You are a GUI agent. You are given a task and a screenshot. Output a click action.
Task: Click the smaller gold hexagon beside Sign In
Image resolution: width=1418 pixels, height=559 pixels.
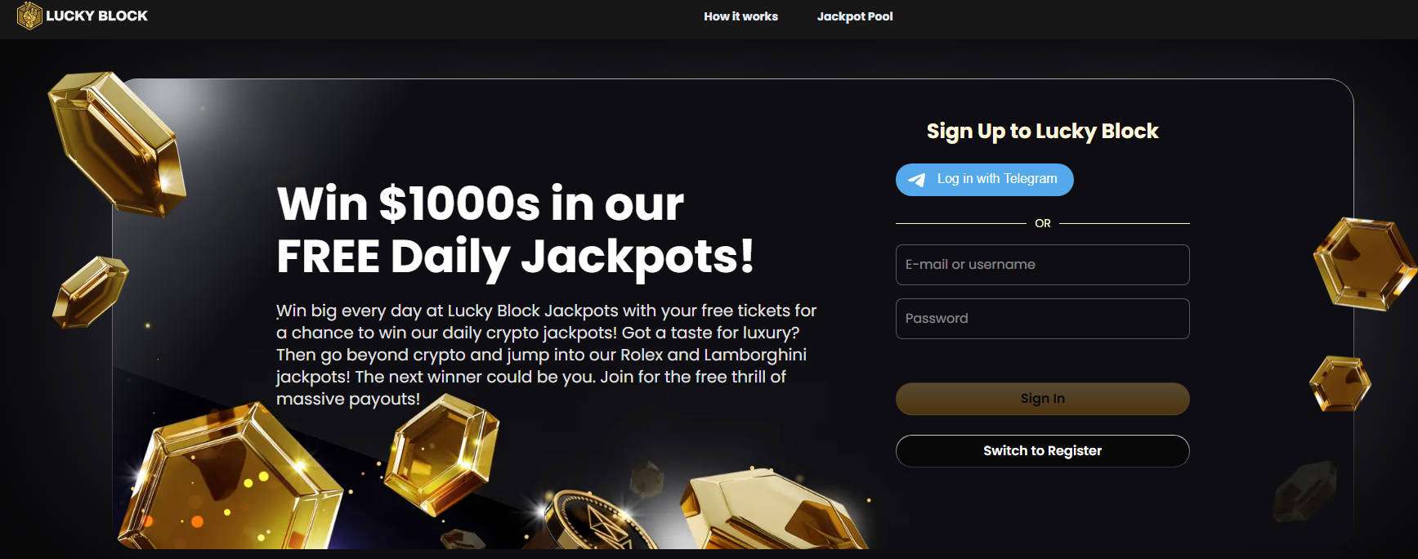[x=1340, y=383]
